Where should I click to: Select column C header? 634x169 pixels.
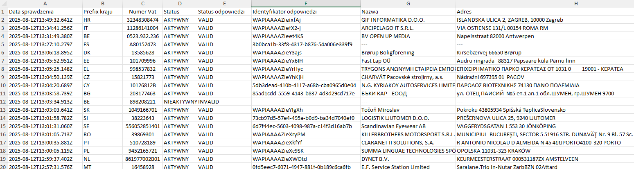[x=142, y=3]
